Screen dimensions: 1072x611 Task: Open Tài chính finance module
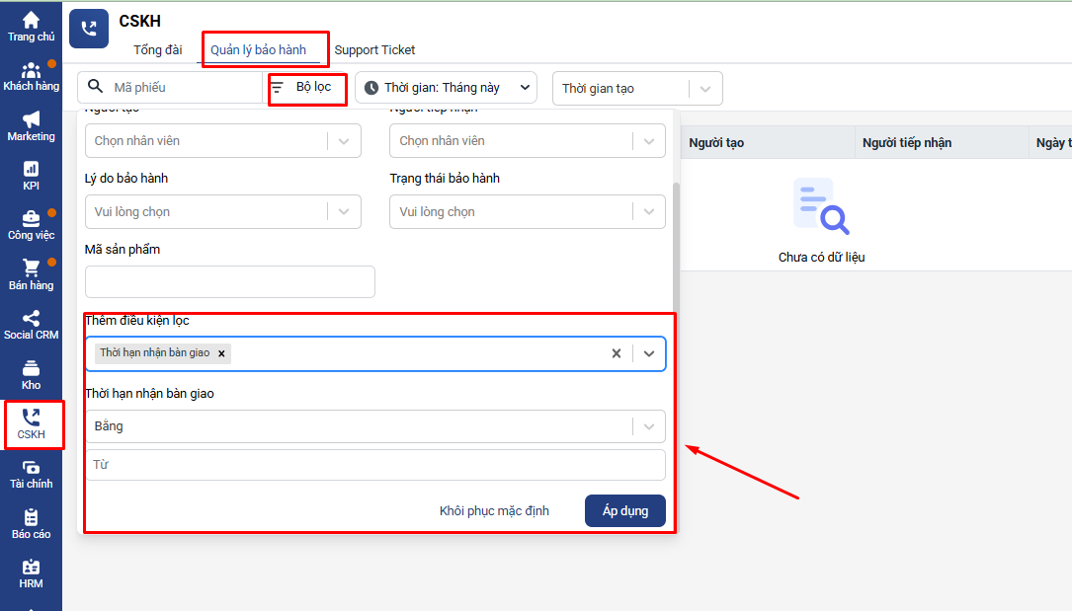click(x=31, y=474)
